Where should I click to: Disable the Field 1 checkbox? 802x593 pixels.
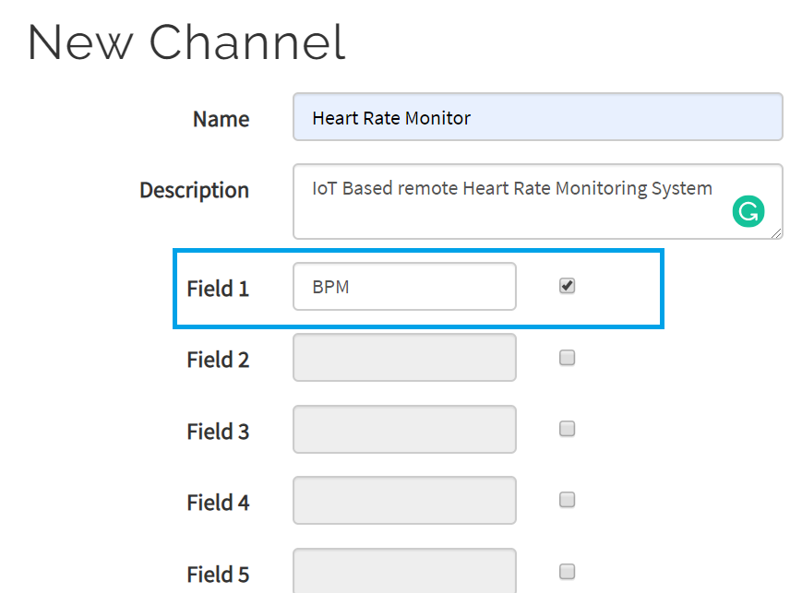click(567, 286)
